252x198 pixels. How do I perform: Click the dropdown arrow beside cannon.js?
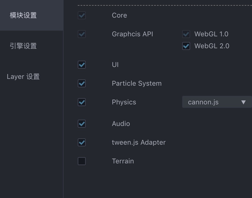click(243, 102)
